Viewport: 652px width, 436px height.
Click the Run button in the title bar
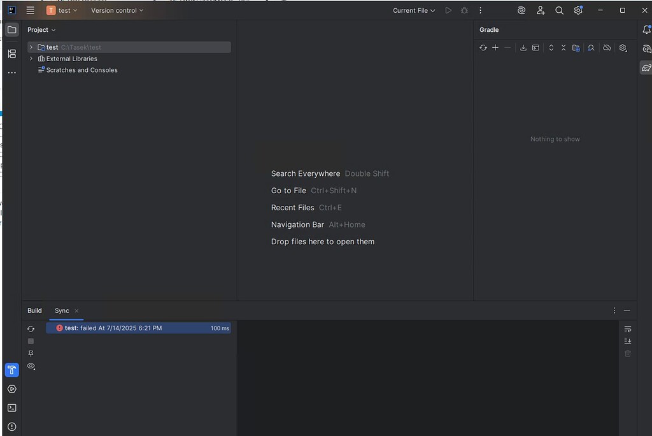(448, 10)
